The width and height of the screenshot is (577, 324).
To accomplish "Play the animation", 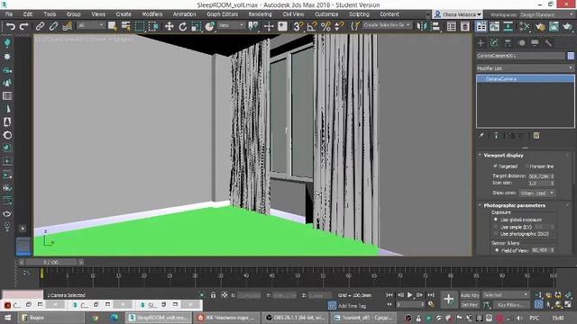I will click(x=410, y=295).
